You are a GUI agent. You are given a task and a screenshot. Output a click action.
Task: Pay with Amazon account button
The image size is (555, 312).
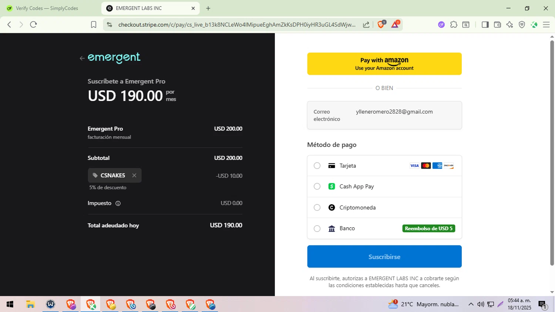tap(384, 64)
